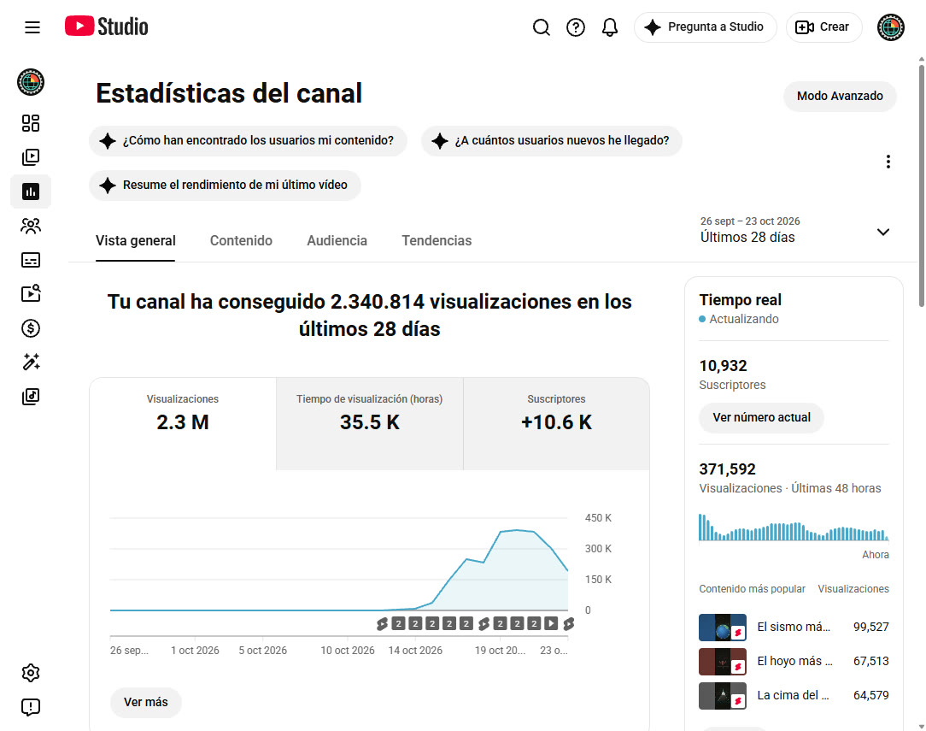Select the Suscriptores +10.6 K metric card

coord(556,424)
